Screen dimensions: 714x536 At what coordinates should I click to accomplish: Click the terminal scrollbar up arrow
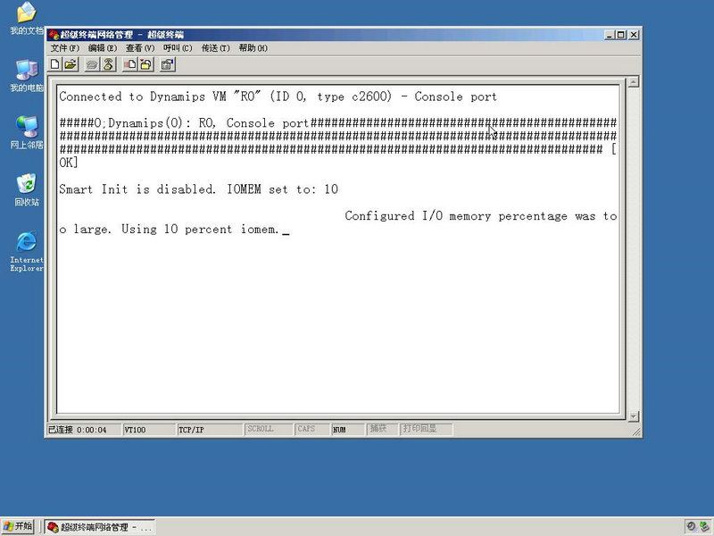[633, 81]
